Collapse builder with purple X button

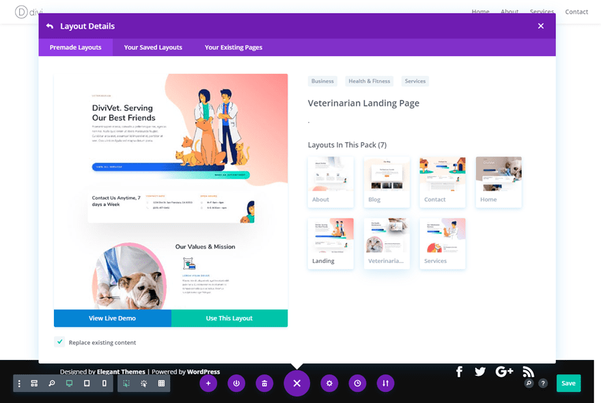click(x=296, y=383)
